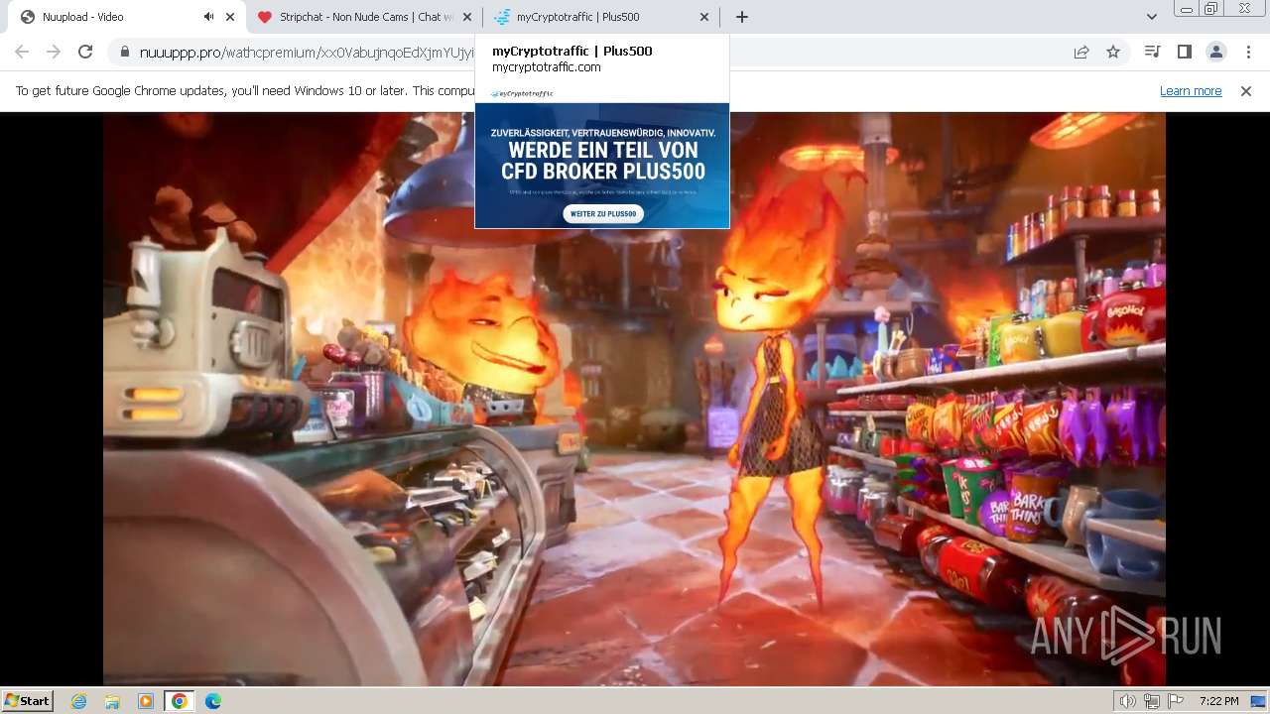Screen dimensions: 1270x714
Task: Switch to the Nuupload - Video tab
Action: pyautogui.click(x=126, y=17)
